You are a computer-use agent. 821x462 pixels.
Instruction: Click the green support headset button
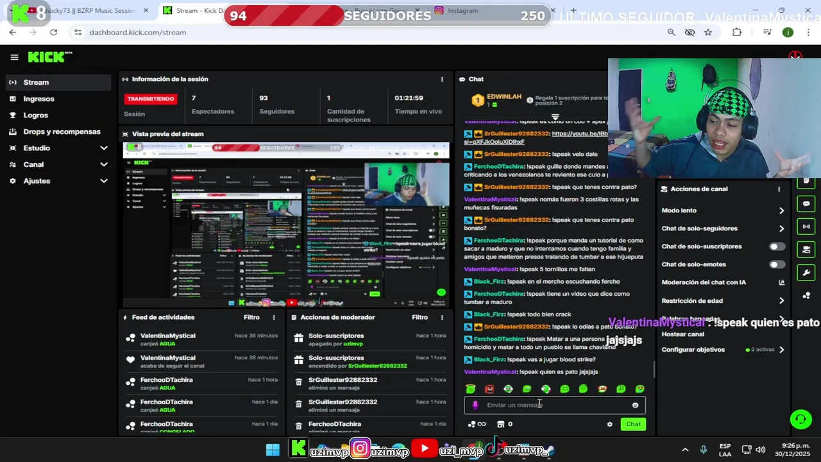point(800,420)
